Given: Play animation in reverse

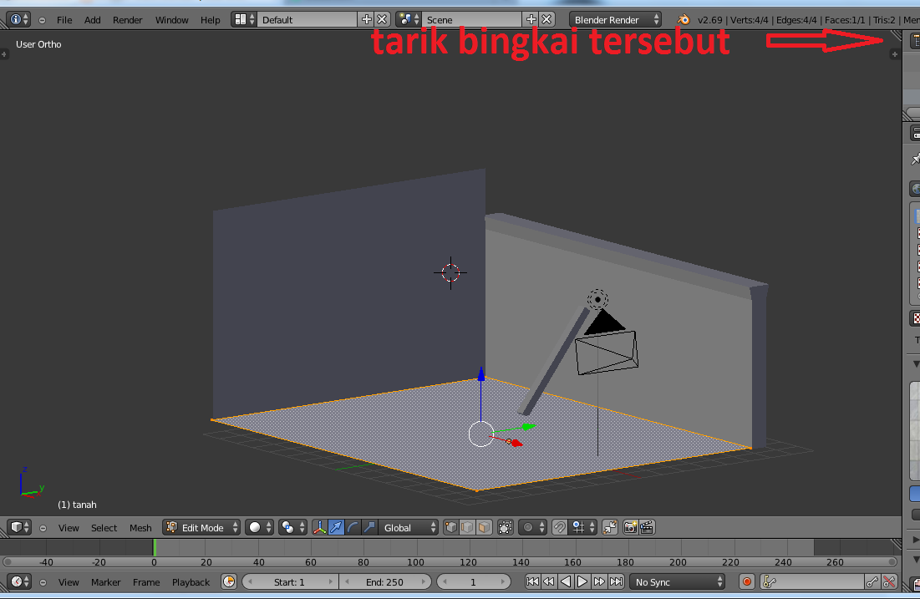Looking at the screenshot, I should click(x=566, y=581).
